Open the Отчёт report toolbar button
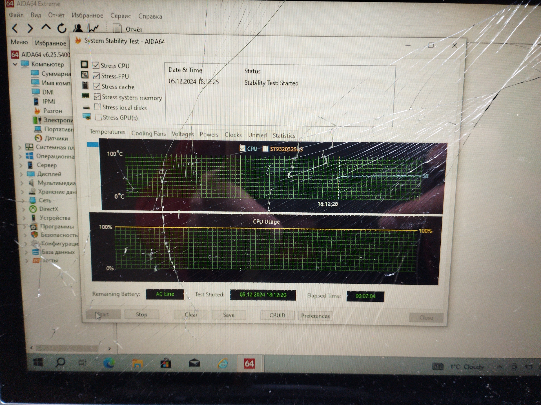Viewport: 541px width, 405px height. [x=128, y=29]
